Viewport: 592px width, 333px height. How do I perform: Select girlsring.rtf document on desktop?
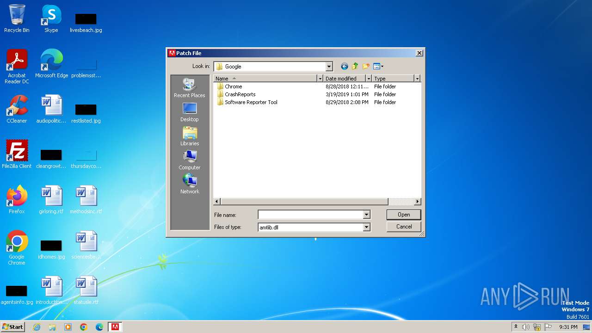[x=51, y=200]
